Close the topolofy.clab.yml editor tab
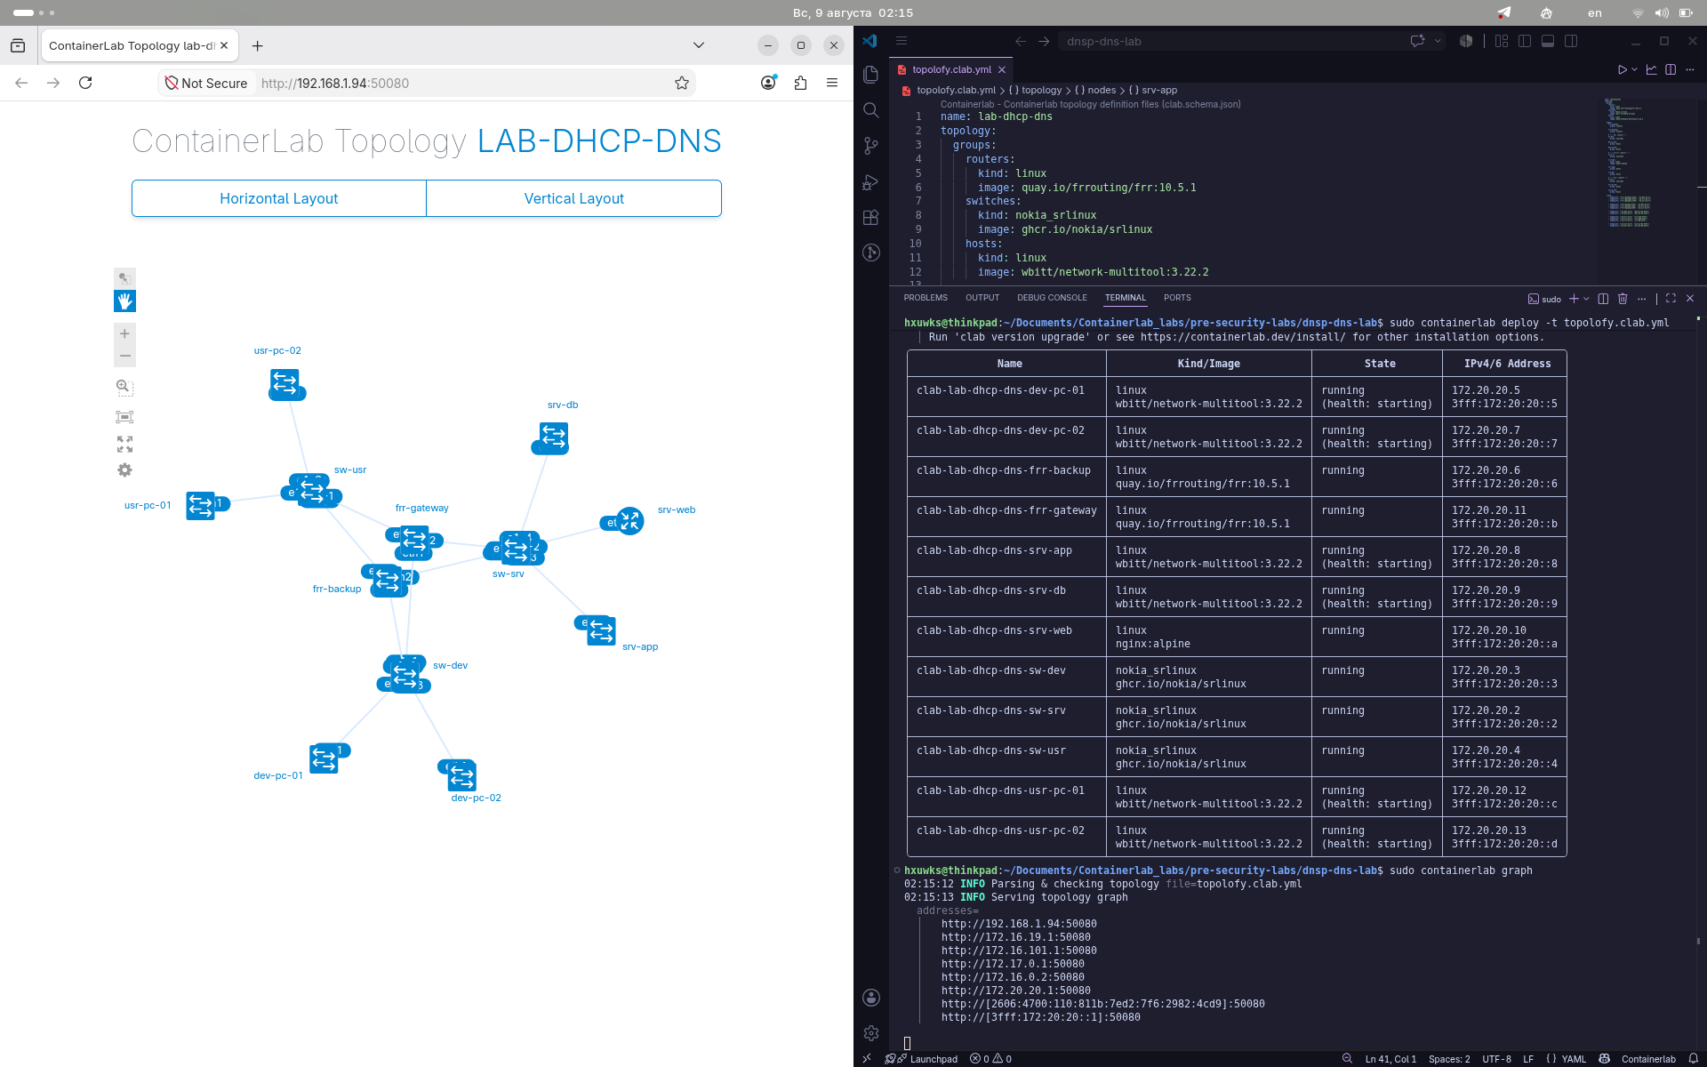The width and height of the screenshot is (1707, 1067). tap(1002, 69)
